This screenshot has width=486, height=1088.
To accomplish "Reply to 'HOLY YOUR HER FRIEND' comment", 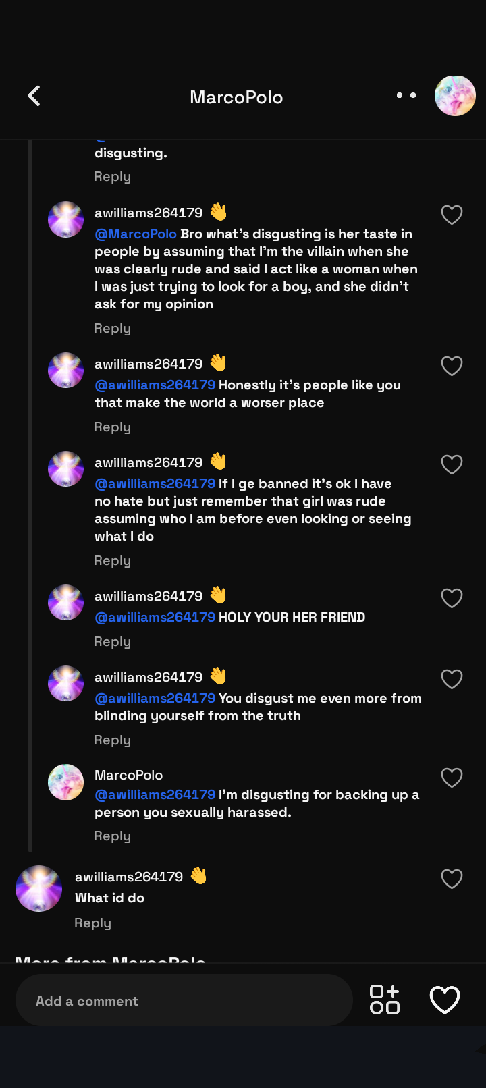I will 112,641.
